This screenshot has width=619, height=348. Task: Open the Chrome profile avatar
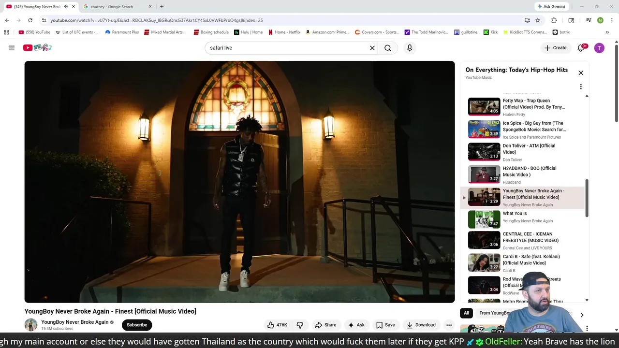[600, 20]
